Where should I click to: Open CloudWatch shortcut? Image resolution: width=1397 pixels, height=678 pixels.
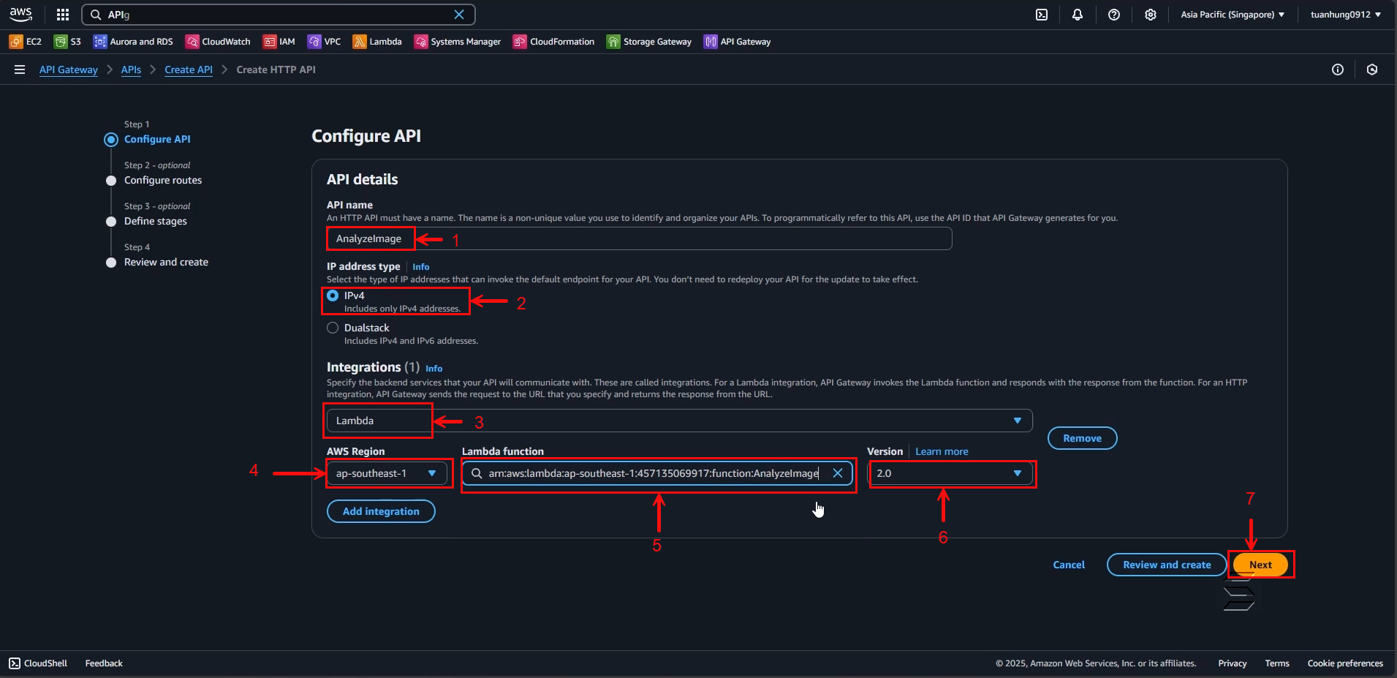(218, 42)
